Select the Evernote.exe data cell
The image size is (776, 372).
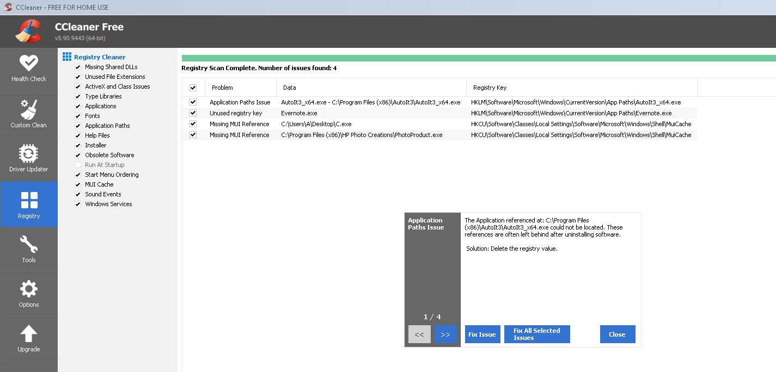299,113
